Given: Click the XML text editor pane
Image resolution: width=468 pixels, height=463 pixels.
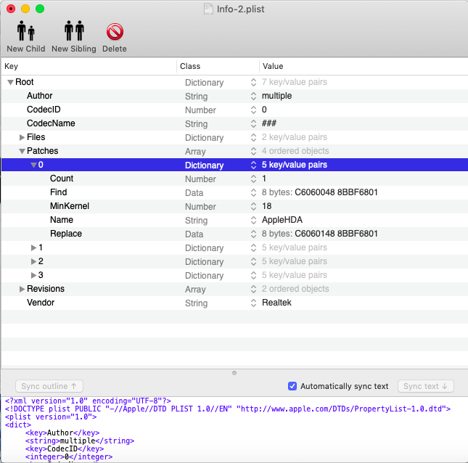Looking at the screenshot, I should pyautogui.click(x=234, y=430).
